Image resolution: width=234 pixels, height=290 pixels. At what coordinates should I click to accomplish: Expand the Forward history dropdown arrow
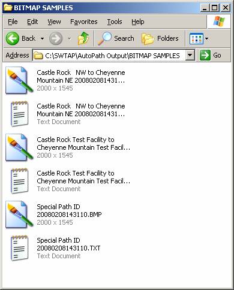[x=69, y=38]
